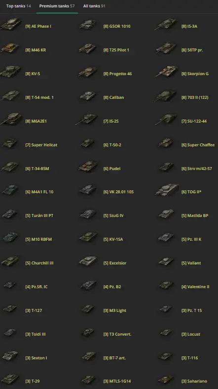Click the TOG II* tank icon
This screenshot has width=218, height=389.
[167, 190]
